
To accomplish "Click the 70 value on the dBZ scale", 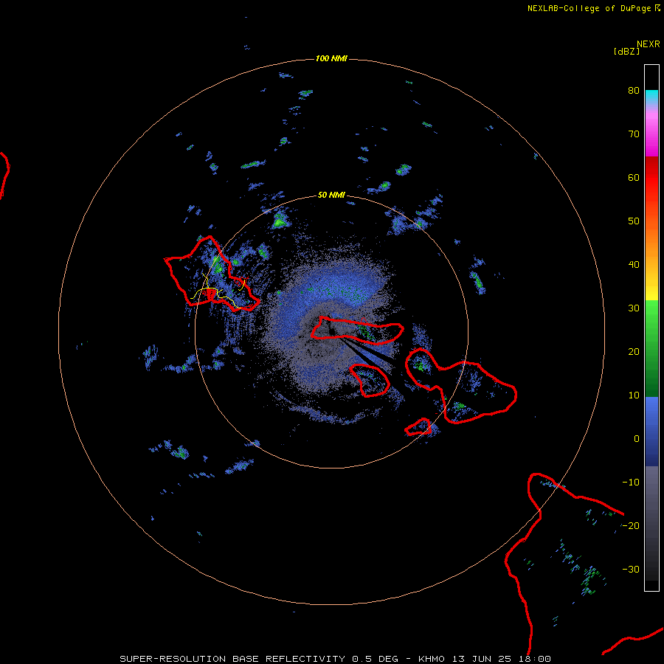I will pos(634,134).
